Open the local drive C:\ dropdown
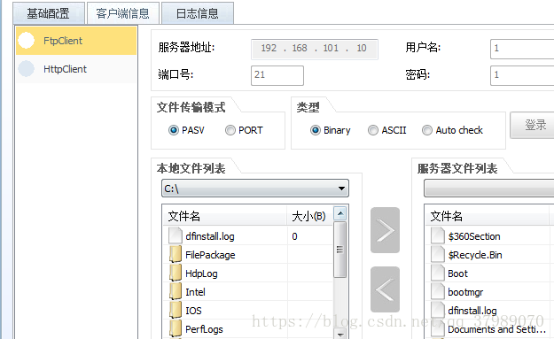554x339 pixels. [254, 189]
